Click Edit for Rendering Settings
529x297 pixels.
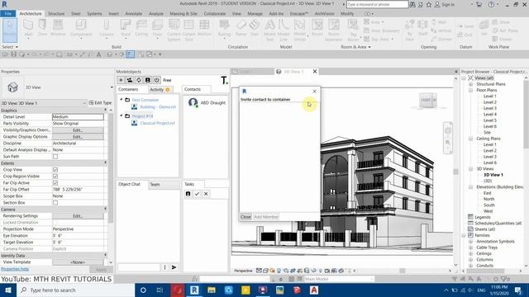pos(78,216)
